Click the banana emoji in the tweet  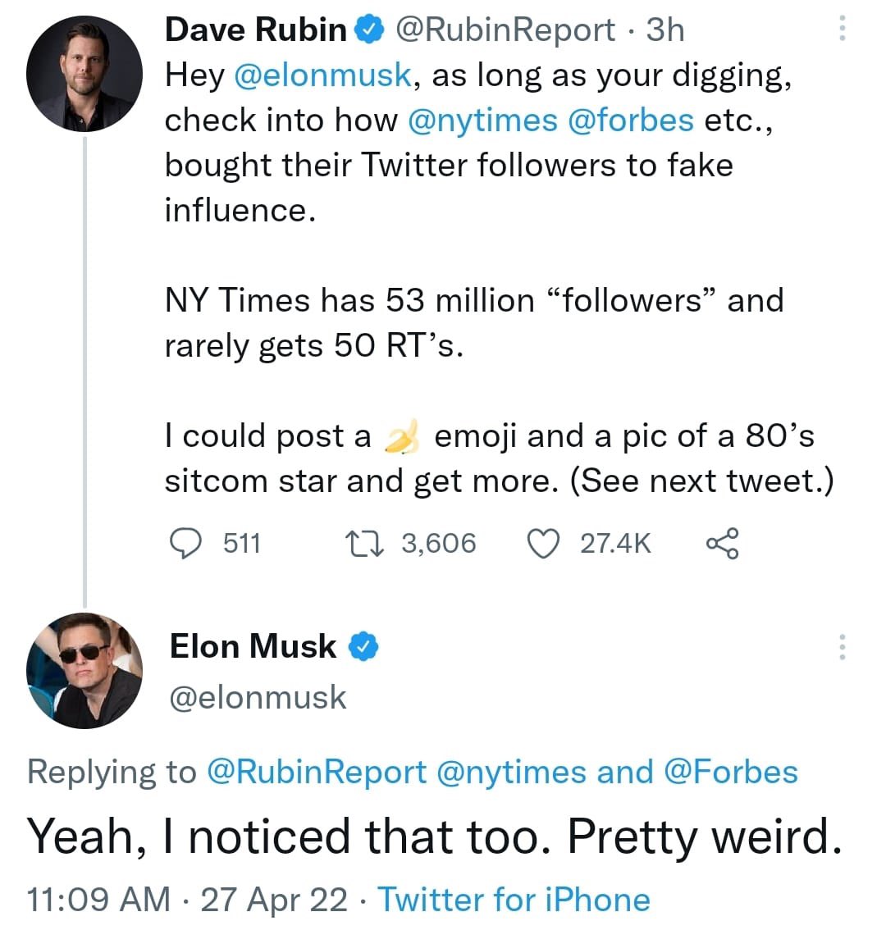402,436
